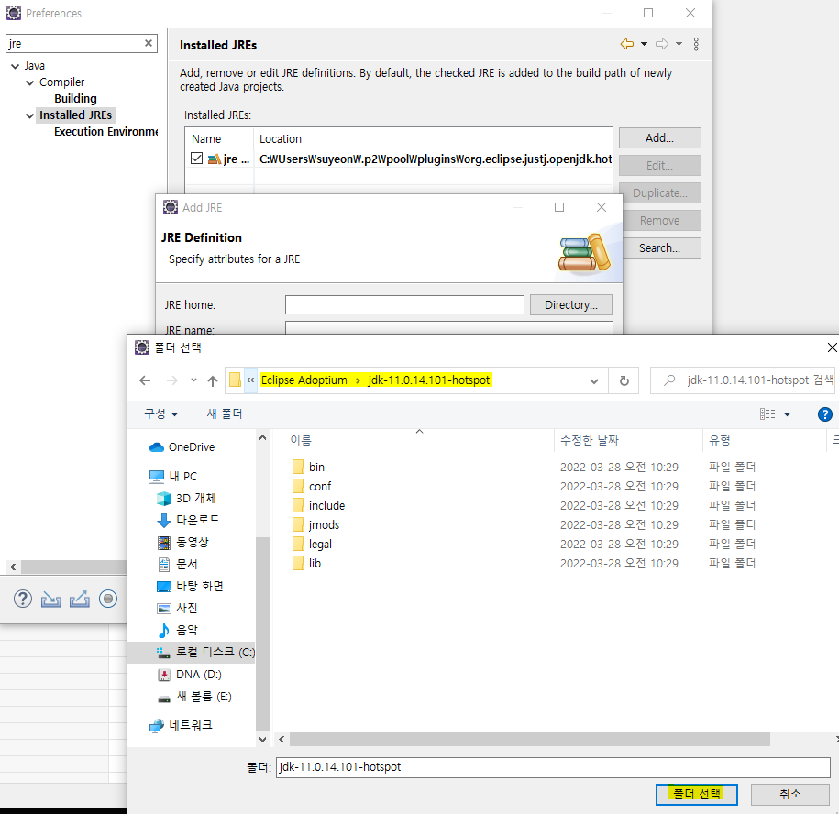The height and width of the screenshot is (814, 839).
Task: Open 3D 개체 folder shortcut
Action: [186, 498]
